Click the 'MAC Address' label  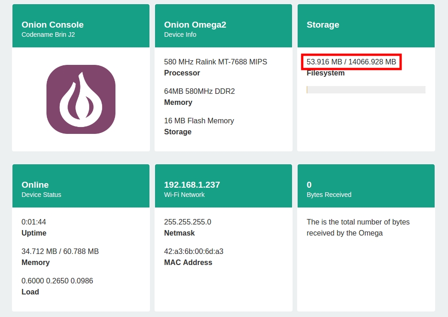[x=188, y=262]
